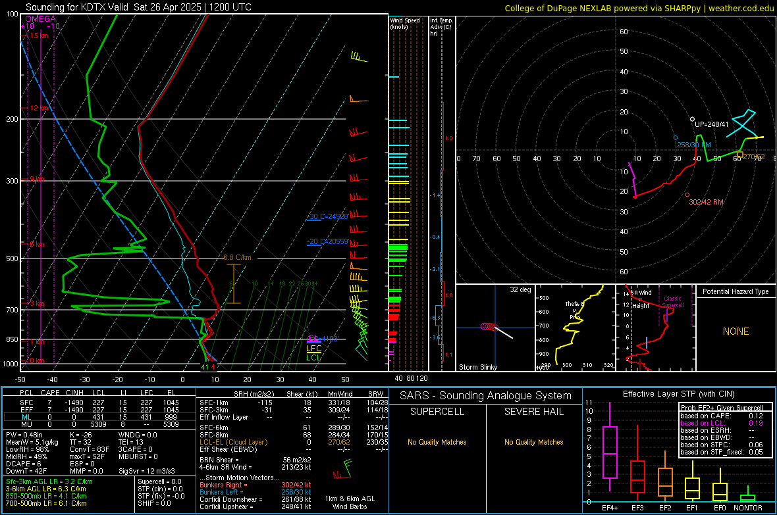The height and width of the screenshot is (515, 777).
Task: Click the ConvT = 83F value
Action: 90,450
